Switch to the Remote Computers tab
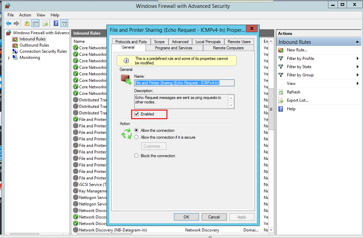 pos(228,48)
